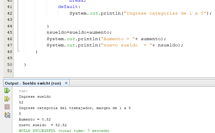Click the Re-run green arrows icon
This screenshot has height=133, width=215.
7,91
